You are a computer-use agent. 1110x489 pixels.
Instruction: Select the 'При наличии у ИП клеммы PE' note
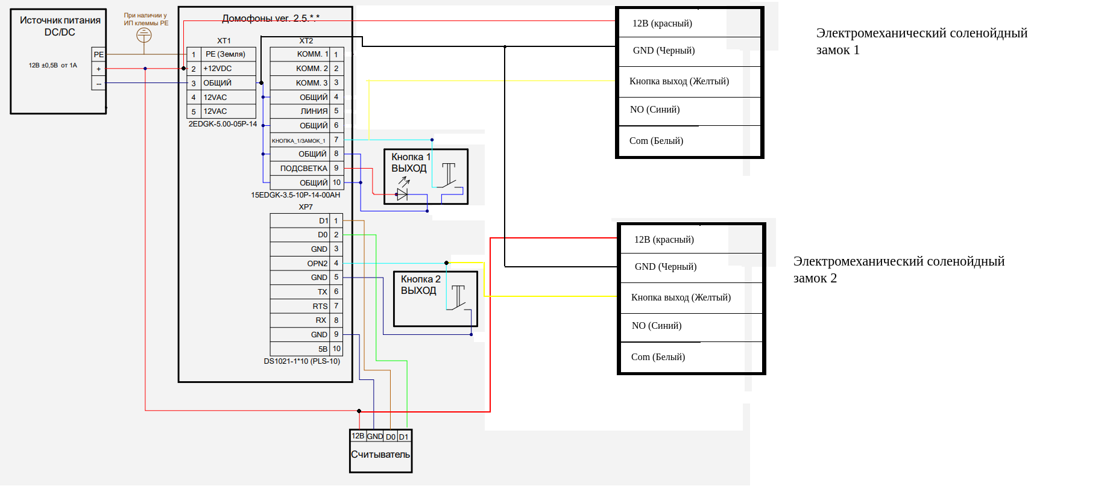pyautogui.click(x=146, y=19)
